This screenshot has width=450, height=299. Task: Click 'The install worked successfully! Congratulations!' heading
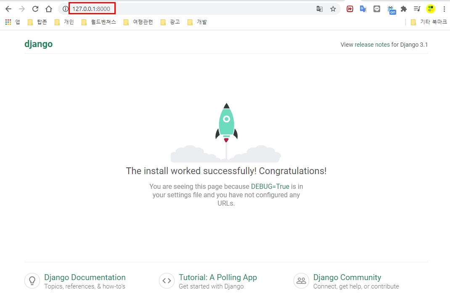[x=226, y=171]
